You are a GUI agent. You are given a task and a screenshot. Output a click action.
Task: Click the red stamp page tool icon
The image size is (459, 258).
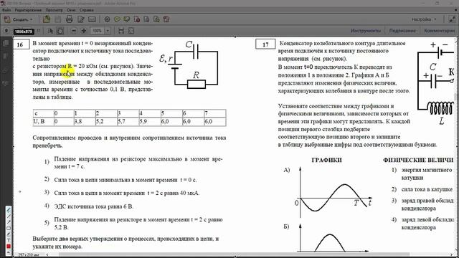coord(137,19)
